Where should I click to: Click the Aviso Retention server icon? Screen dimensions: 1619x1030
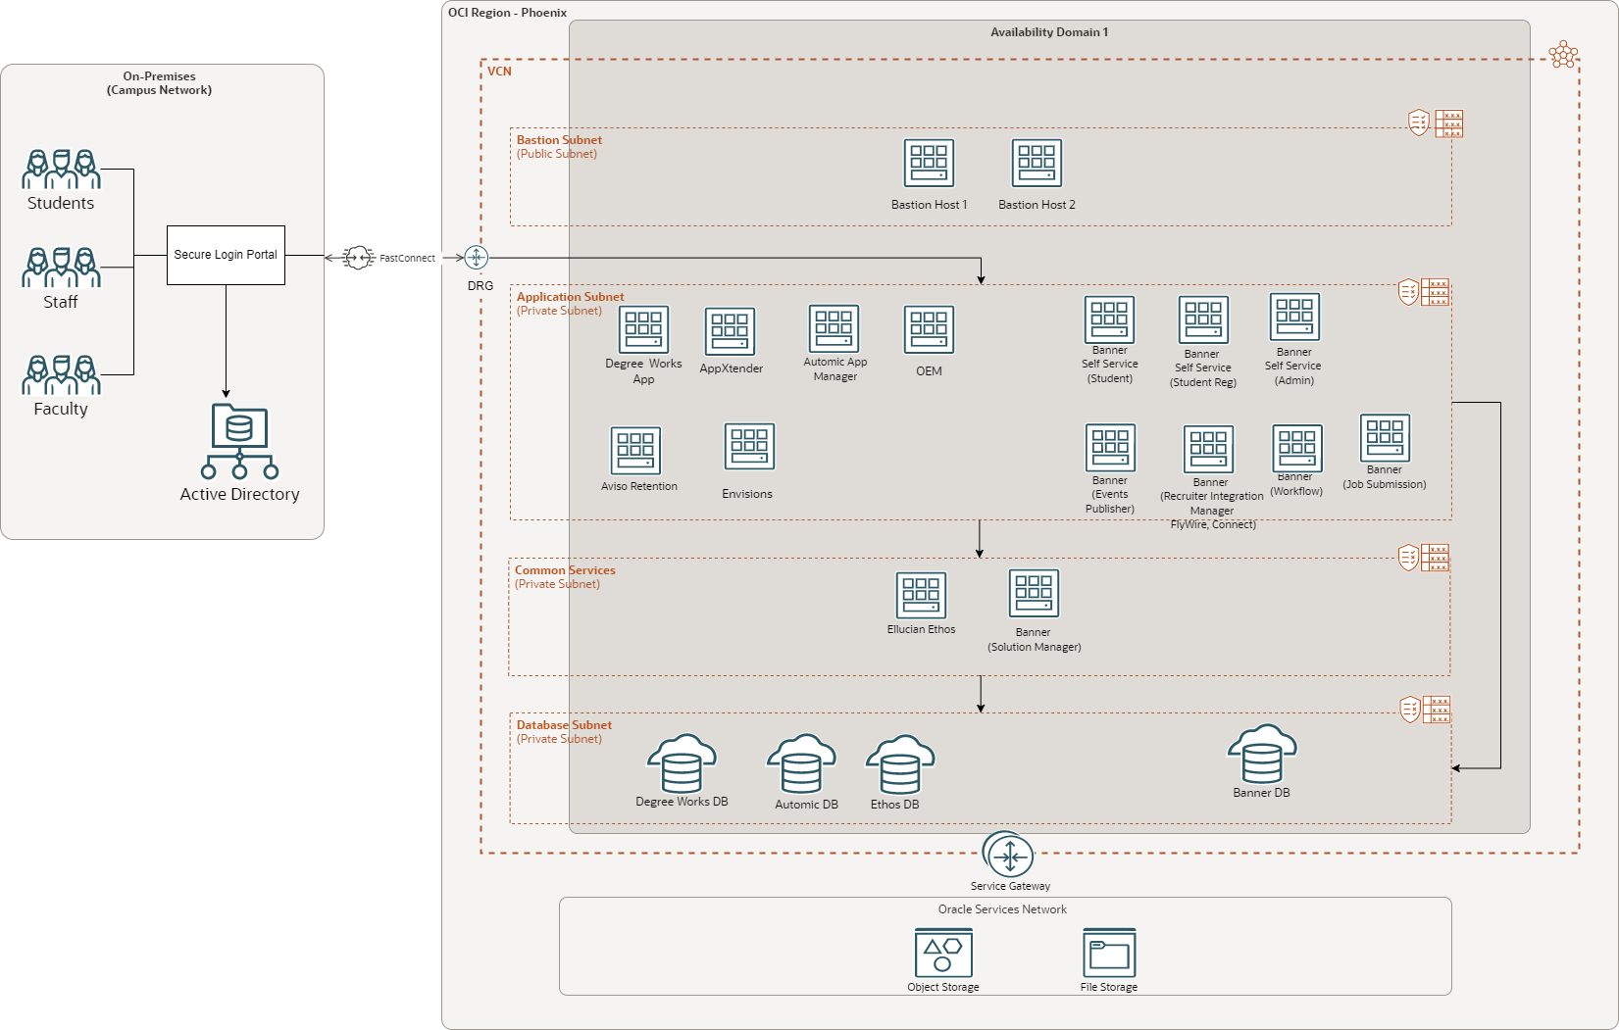pyautogui.click(x=635, y=451)
